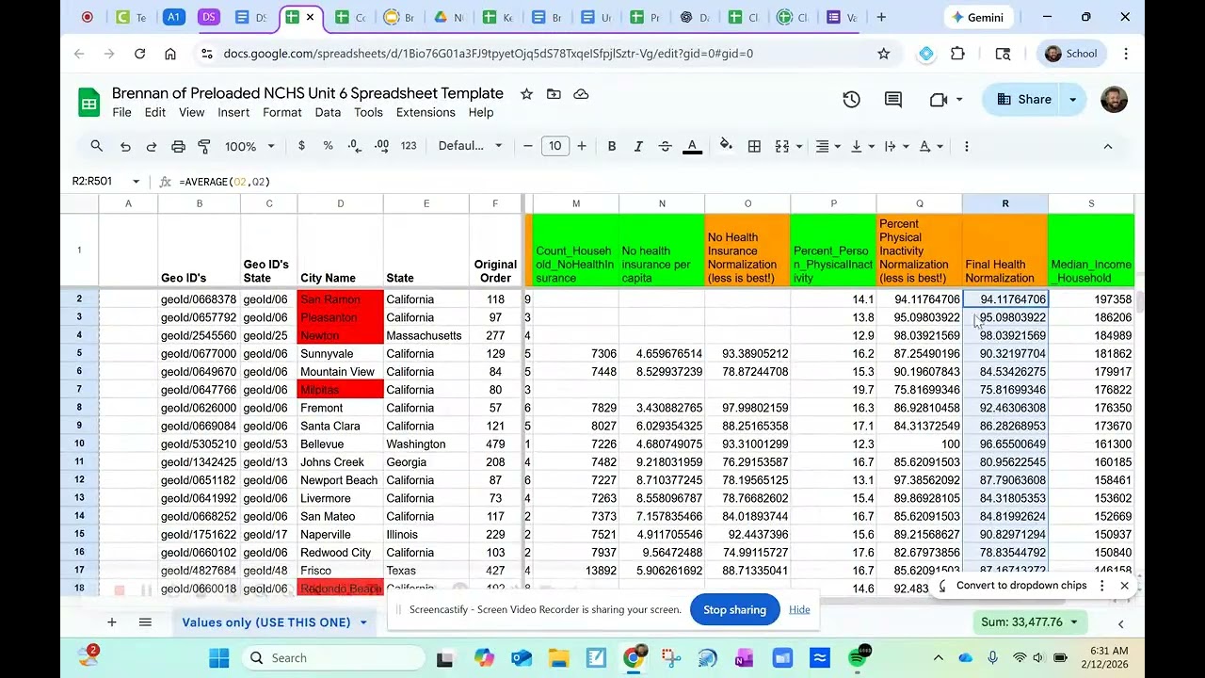Viewport: 1205px width, 678px height.
Task: Open the name box dropdown
Action: point(136,182)
